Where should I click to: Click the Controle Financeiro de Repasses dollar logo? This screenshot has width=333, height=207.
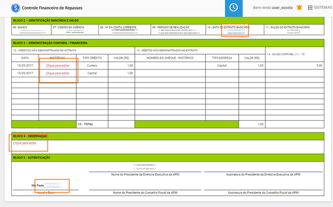click(15, 8)
